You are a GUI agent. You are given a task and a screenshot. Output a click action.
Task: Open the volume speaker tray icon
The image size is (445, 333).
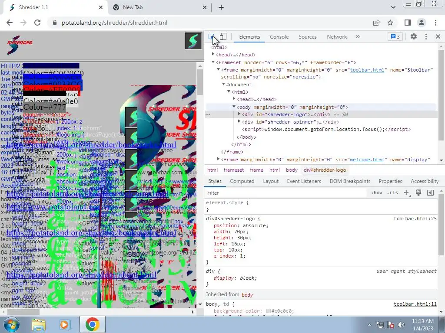(401, 325)
